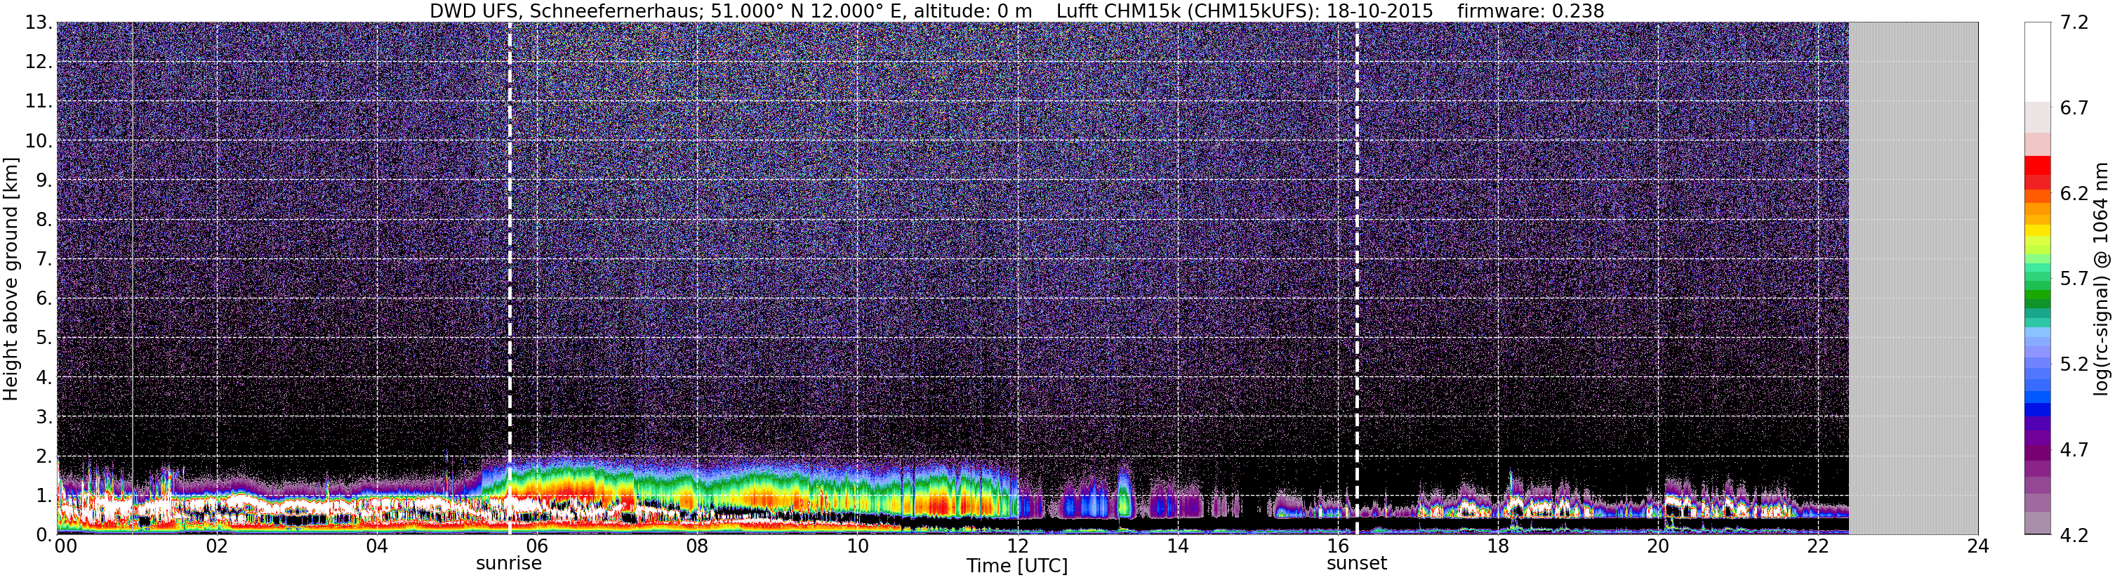The width and height of the screenshot is (2115, 580).
Task: Click the colorbar tick value '5.2'
Action: pyautogui.click(x=2073, y=364)
